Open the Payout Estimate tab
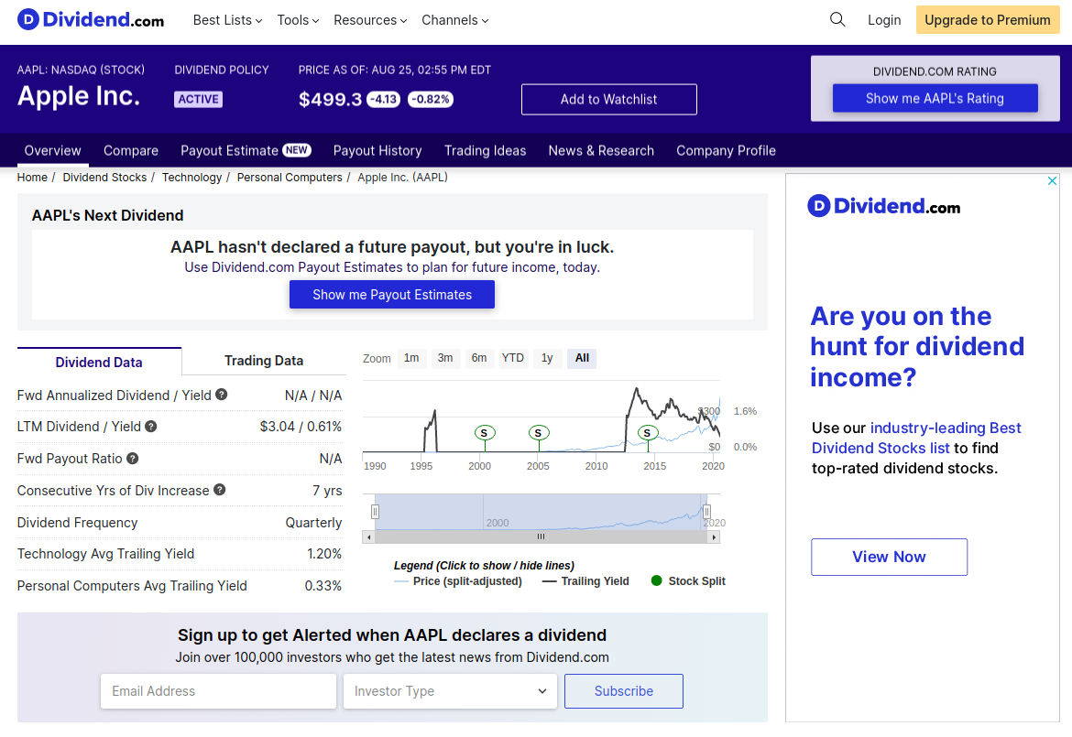The image size is (1072, 737). click(x=246, y=150)
